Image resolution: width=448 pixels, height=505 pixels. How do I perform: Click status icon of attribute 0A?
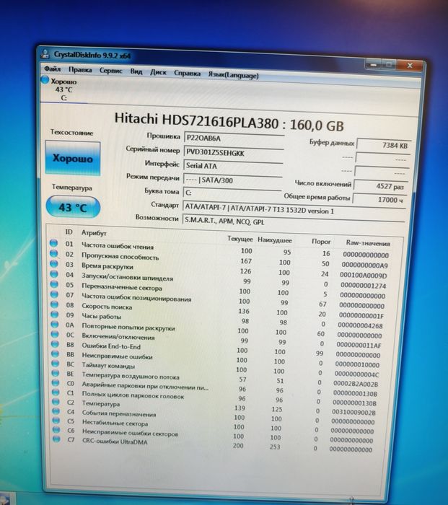[x=55, y=325]
